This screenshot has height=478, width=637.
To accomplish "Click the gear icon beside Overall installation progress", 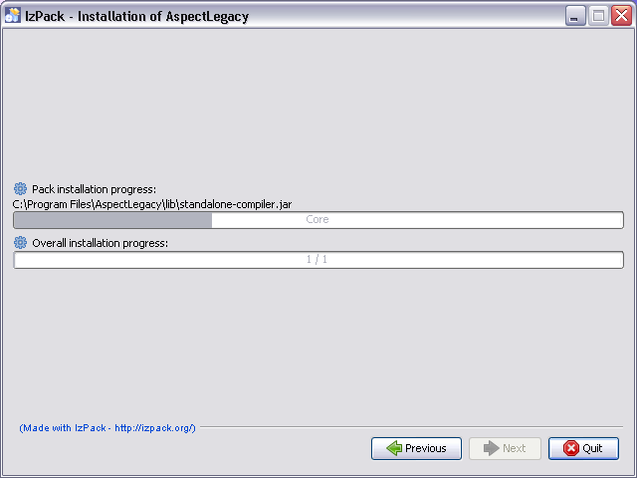I will tap(20, 243).
